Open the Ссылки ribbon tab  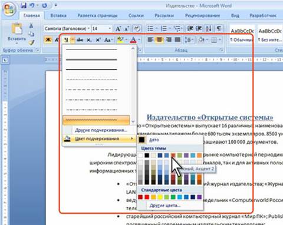[136, 15]
